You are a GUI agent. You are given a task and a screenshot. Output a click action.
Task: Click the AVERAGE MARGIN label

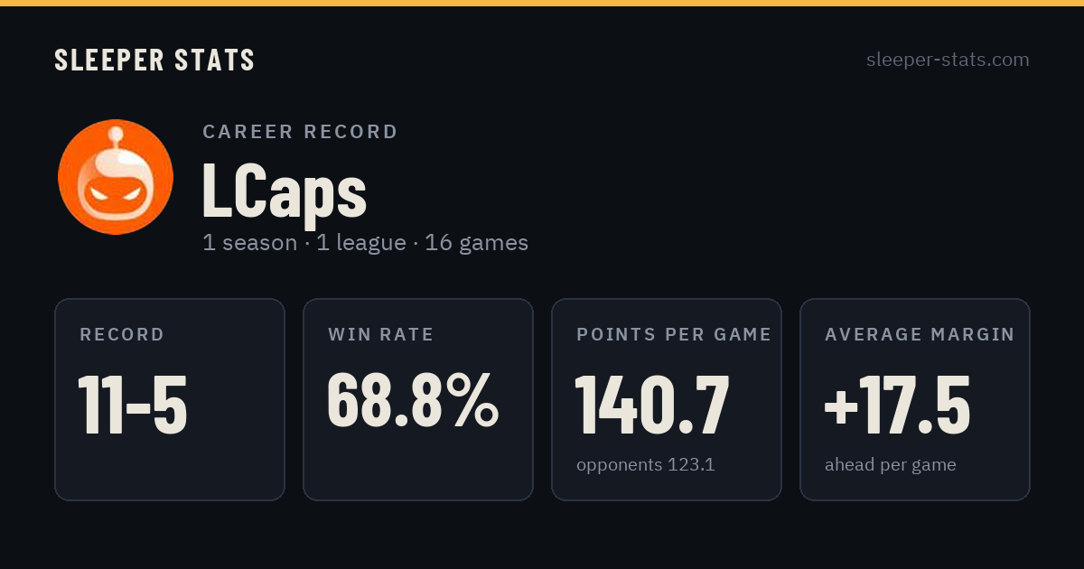920,335
